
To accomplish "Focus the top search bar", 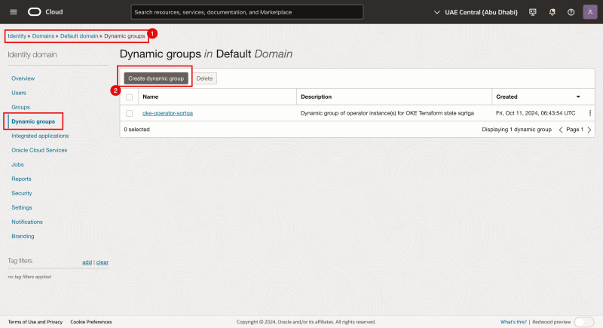I will [x=246, y=12].
